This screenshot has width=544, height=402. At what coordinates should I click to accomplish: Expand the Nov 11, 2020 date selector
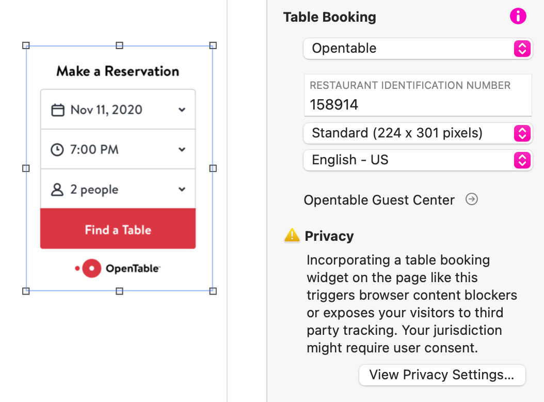[x=182, y=110]
